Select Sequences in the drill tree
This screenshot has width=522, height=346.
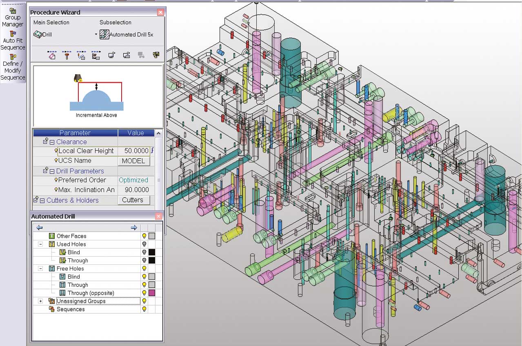tap(71, 309)
